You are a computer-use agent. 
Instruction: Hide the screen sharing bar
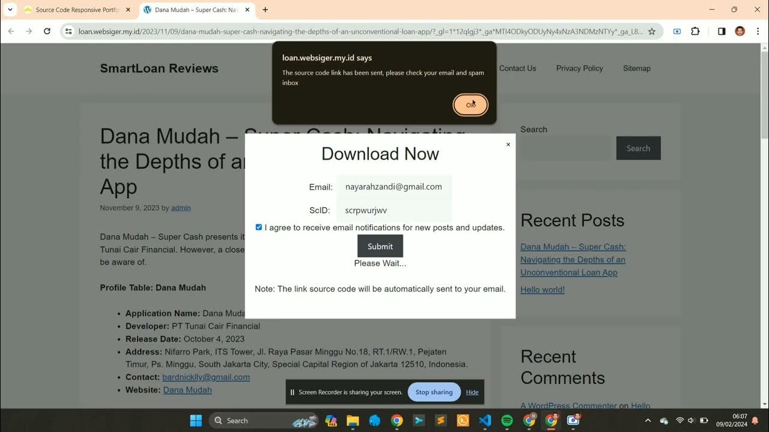point(472,392)
